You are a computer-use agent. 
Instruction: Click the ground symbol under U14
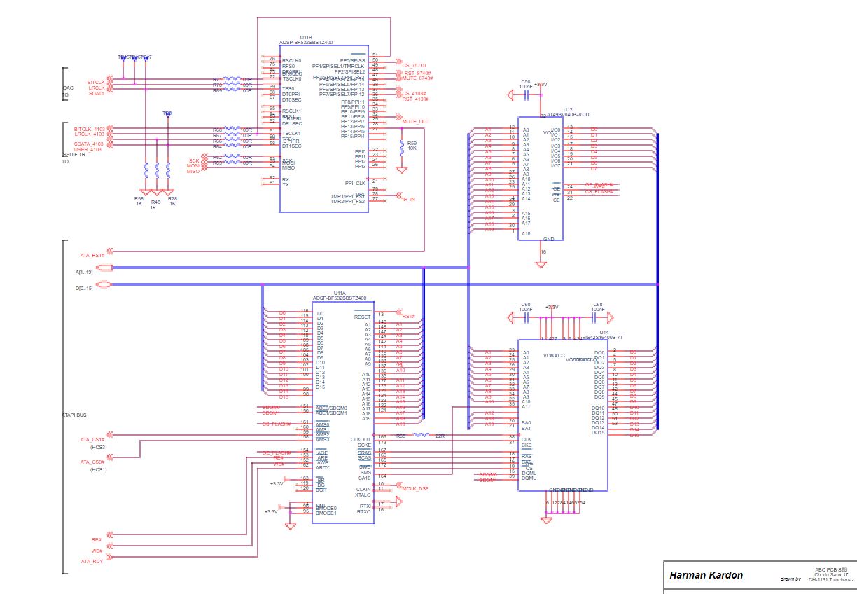click(547, 519)
